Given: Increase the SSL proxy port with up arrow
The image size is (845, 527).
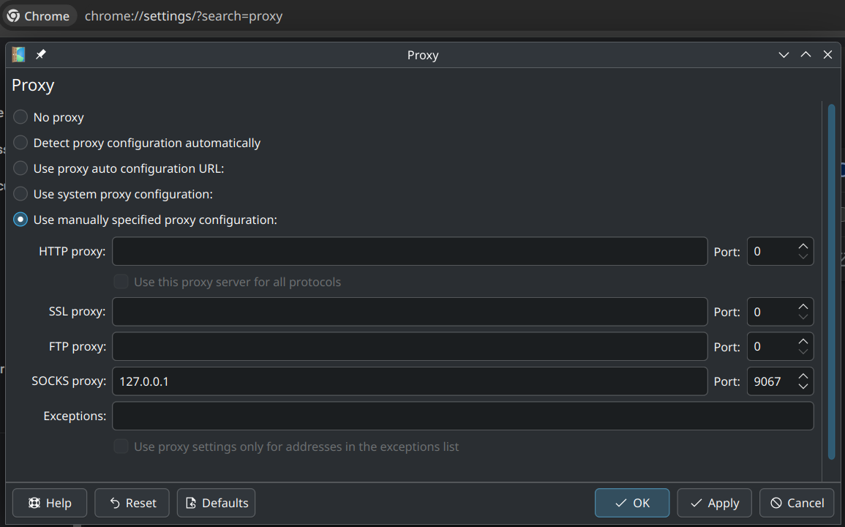Looking at the screenshot, I should pos(803,307).
